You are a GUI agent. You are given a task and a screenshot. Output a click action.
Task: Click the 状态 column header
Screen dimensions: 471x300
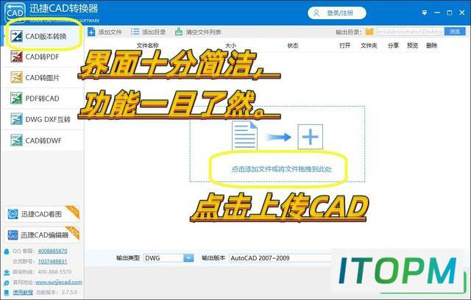coord(293,46)
